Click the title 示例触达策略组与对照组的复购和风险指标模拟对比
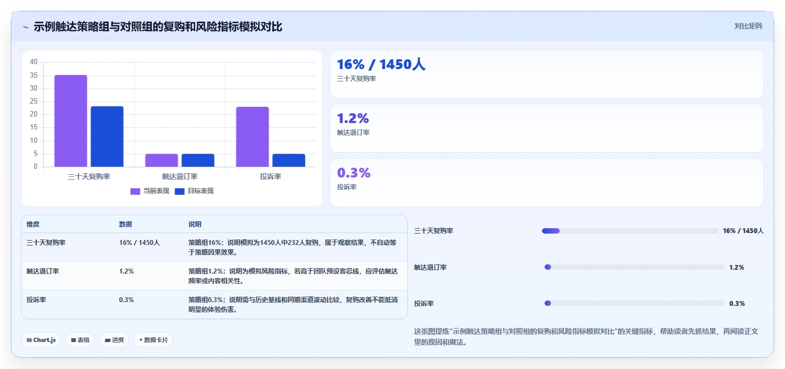The height and width of the screenshot is (369, 785). (x=158, y=26)
